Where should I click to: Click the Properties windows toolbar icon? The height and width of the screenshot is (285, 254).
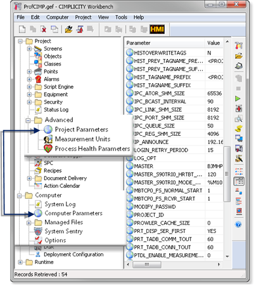pyautogui.click(x=54, y=29)
